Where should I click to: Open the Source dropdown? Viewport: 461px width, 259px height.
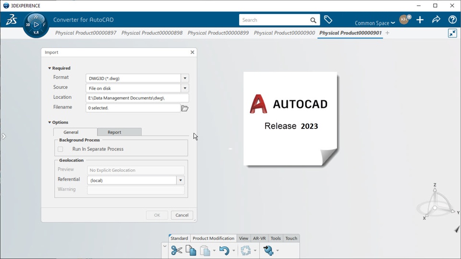click(185, 88)
